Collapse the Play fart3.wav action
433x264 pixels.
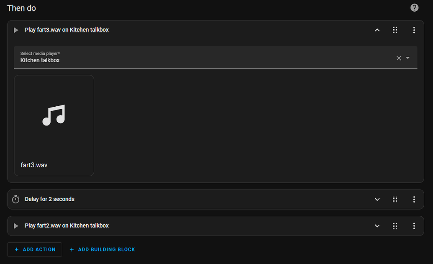tap(377, 30)
